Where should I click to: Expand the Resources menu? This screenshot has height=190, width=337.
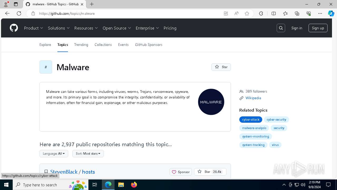[x=86, y=28]
